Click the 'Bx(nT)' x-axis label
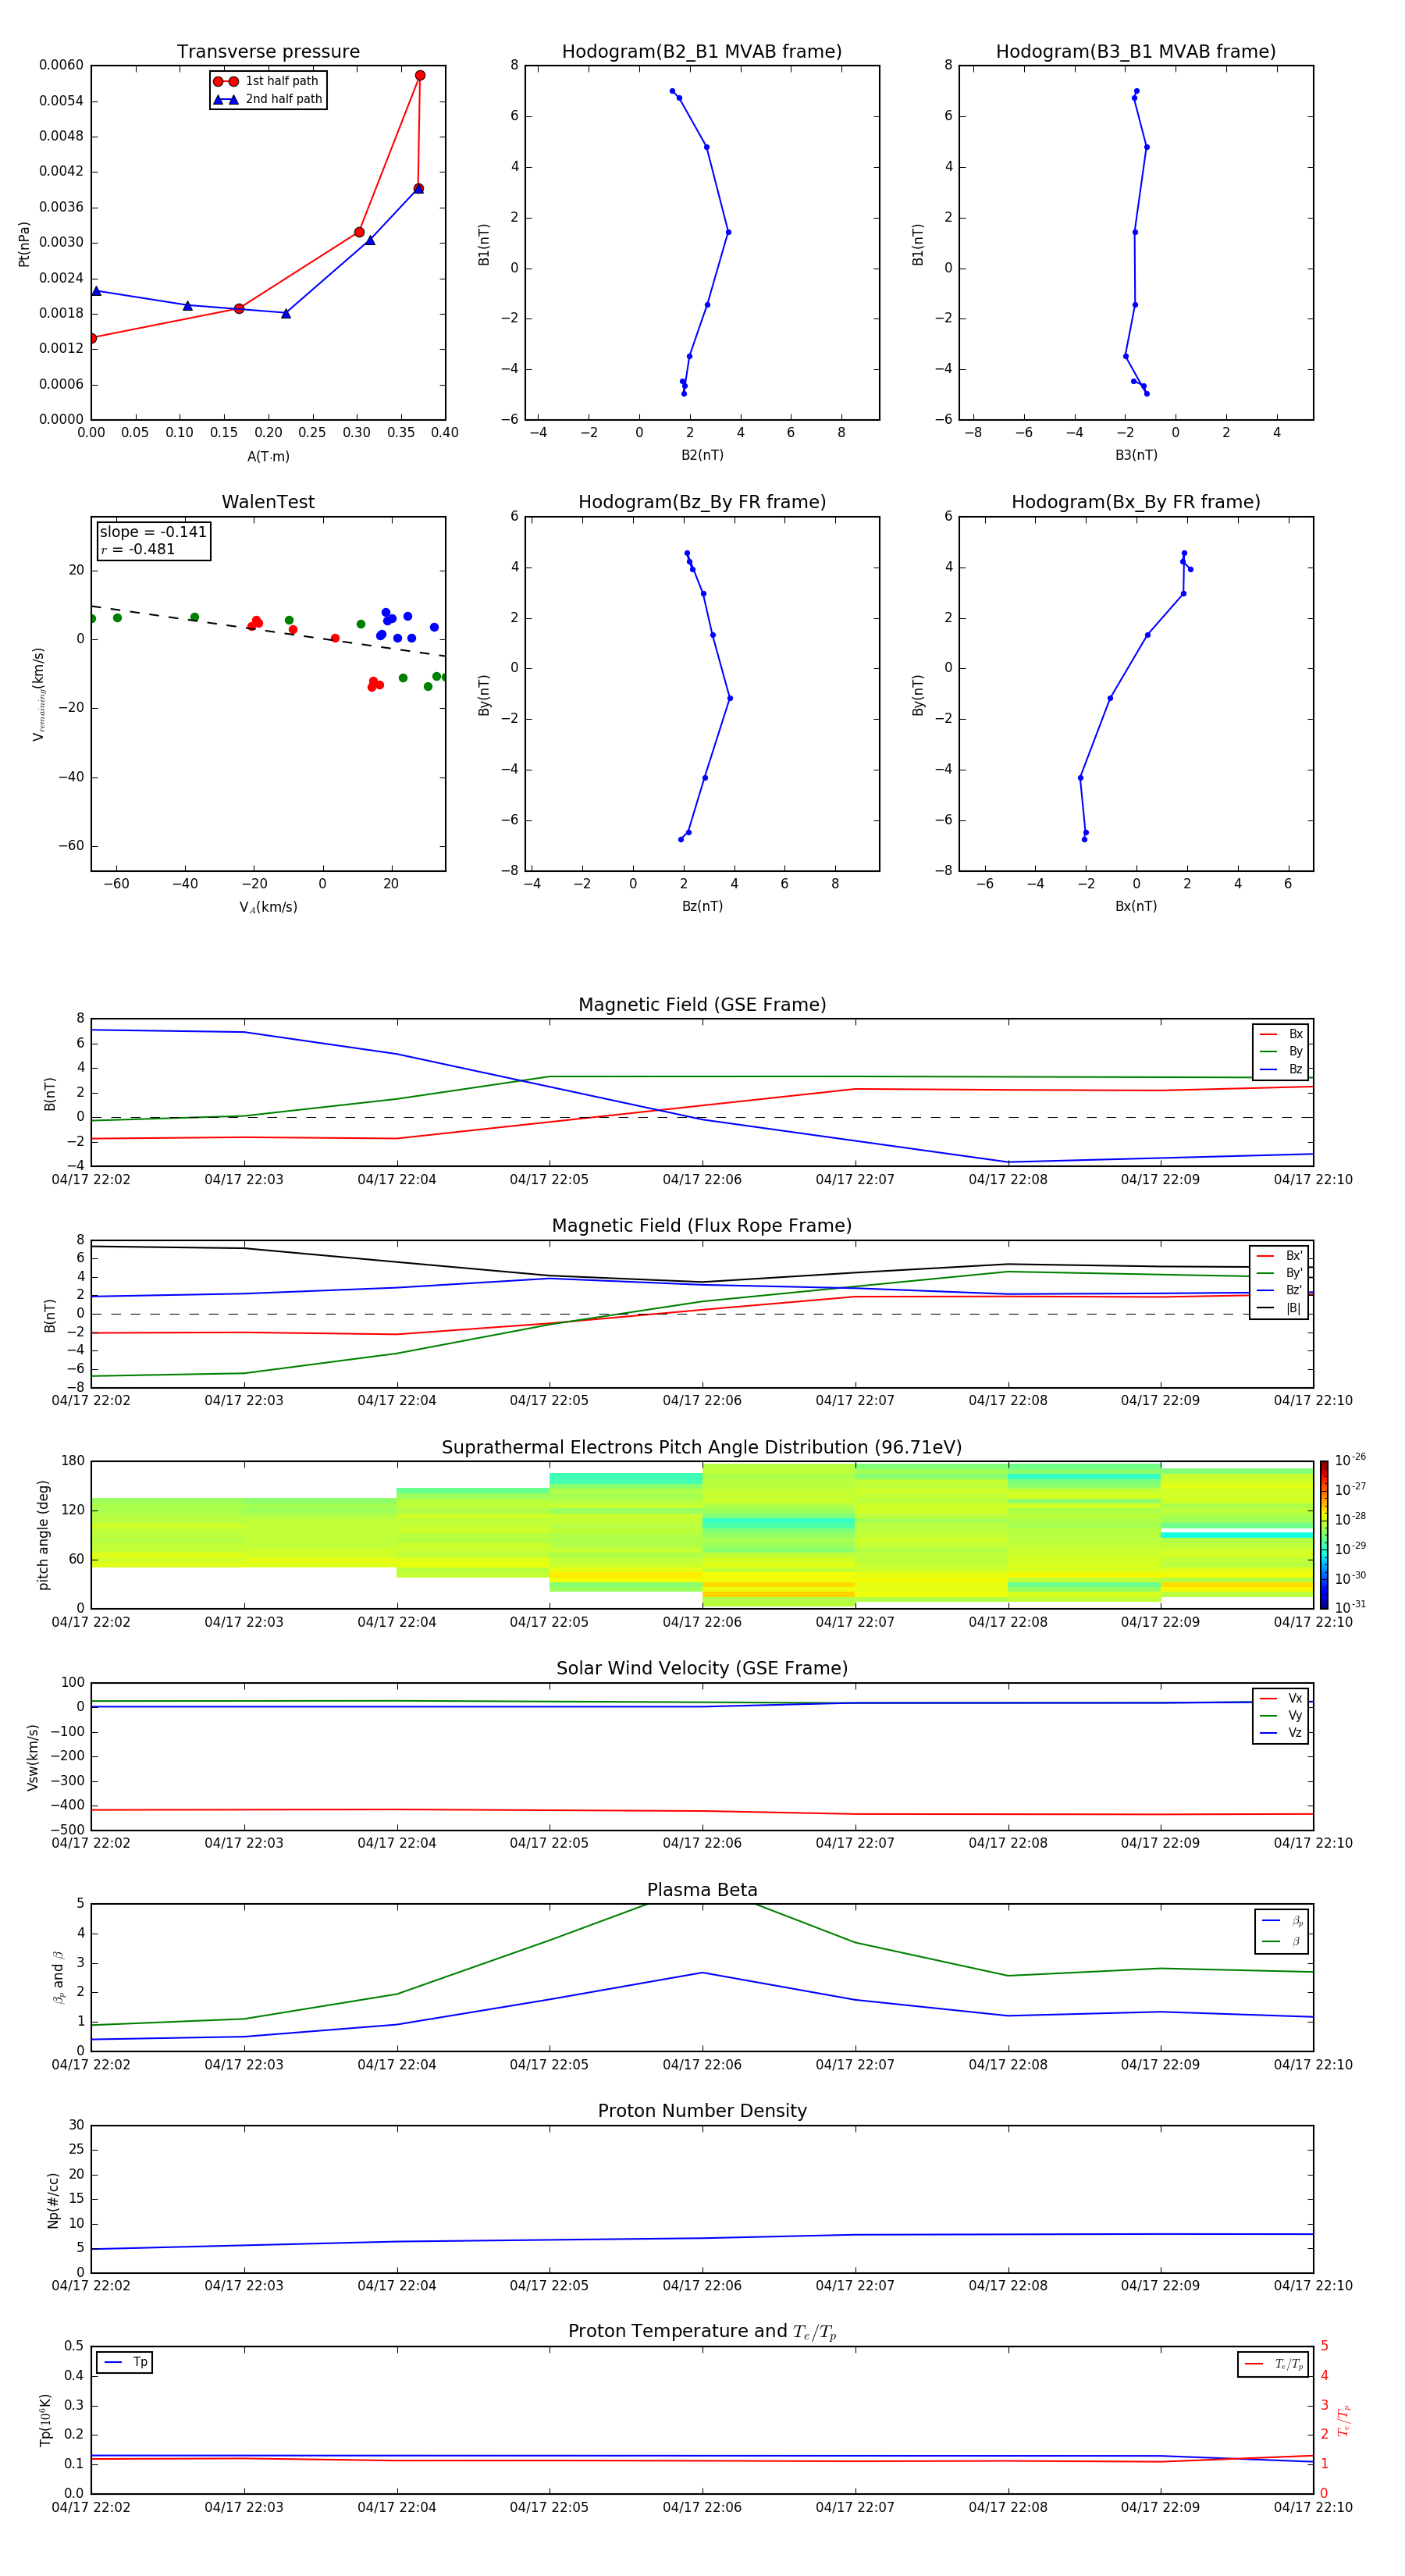The height and width of the screenshot is (2576, 1405). (x=1136, y=906)
